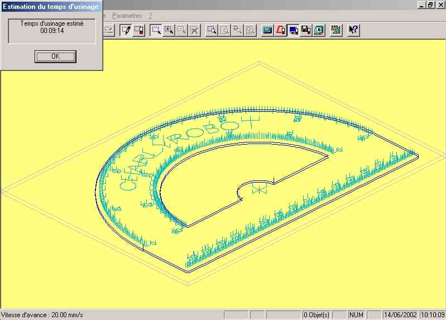The width and height of the screenshot is (446, 320).
Task: Click the 'Temps d'usinage estimé' text
Action: tap(52, 23)
